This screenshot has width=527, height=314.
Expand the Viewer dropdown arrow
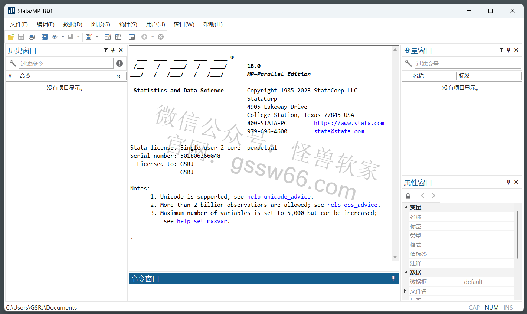click(x=63, y=37)
